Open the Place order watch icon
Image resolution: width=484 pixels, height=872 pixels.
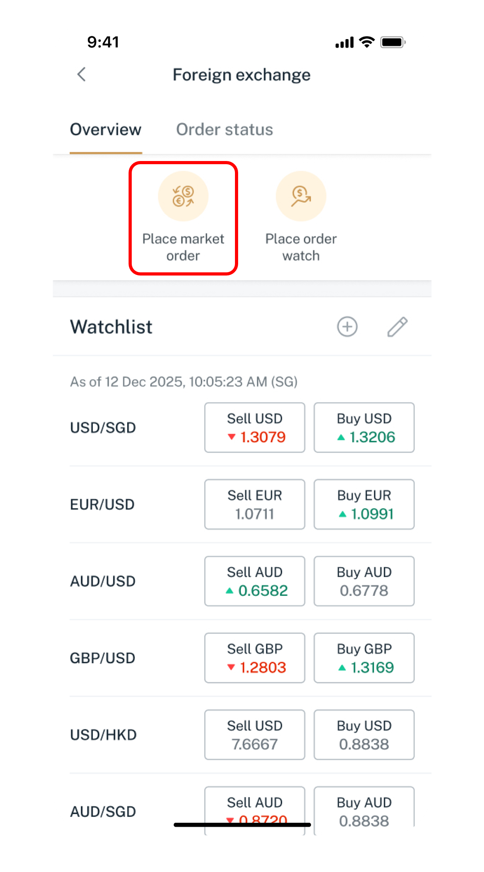[x=301, y=196]
